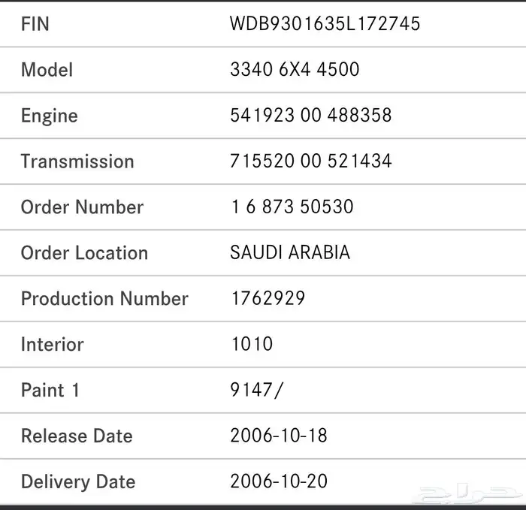Click the Order Location label

[x=84, y=253]
